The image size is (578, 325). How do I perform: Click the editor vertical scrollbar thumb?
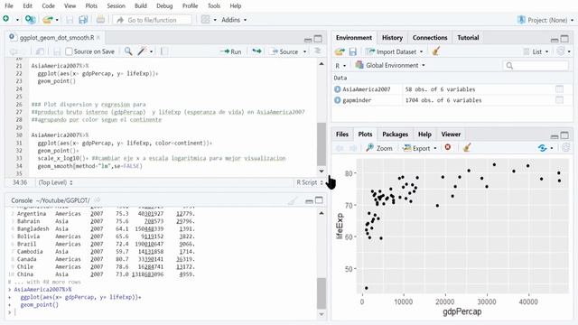(322, 144)
